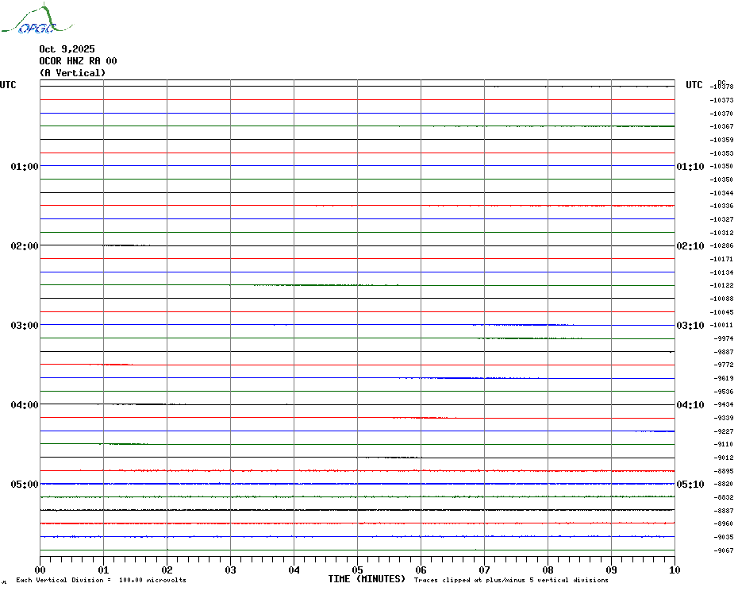The width and height of the screenshot is (738, 591).
Task: Select the 04:00 hour marker on left
Action: pyautogui.click(x=25, y=405)
